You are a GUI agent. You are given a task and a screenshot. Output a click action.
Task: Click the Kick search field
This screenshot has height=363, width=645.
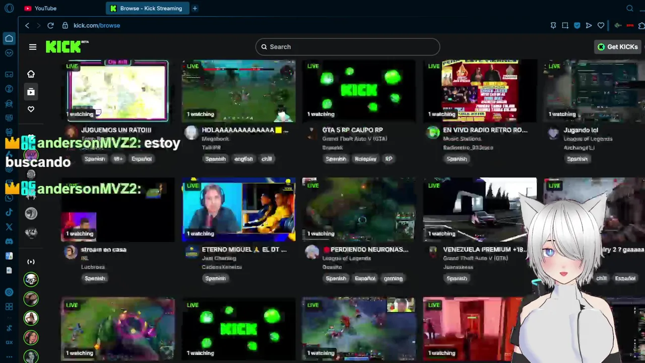(348, 47)
